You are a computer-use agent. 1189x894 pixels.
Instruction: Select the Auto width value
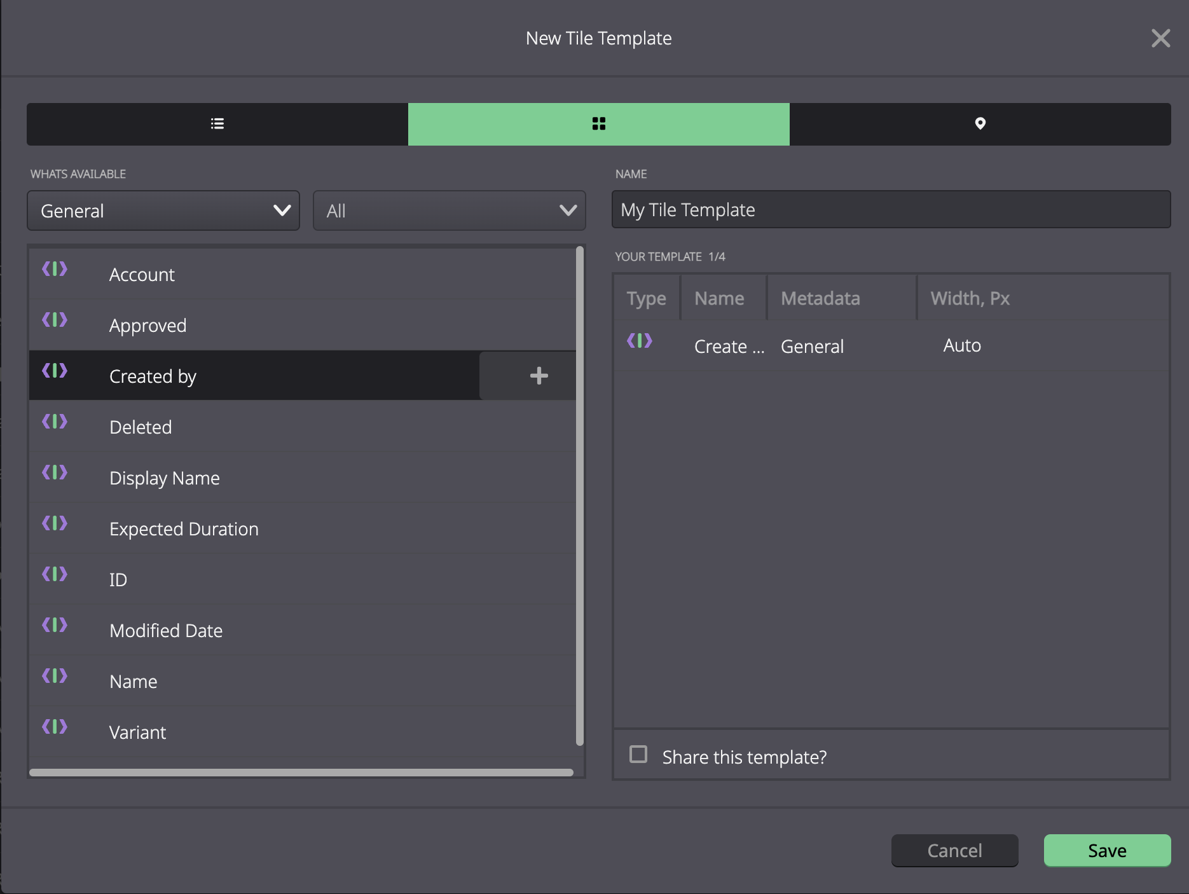(x=962, y=345)
